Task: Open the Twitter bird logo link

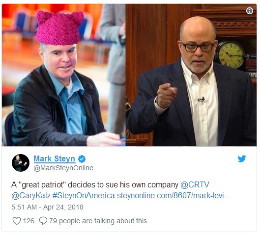Action: [x=242, y=158]
